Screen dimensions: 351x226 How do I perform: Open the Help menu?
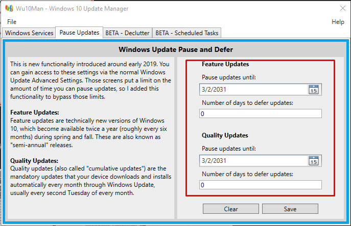point(338,22)
